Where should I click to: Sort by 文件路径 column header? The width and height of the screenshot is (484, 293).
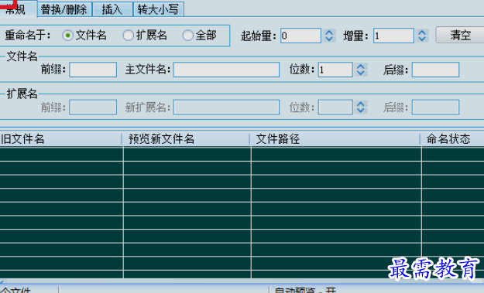point(335,139)
